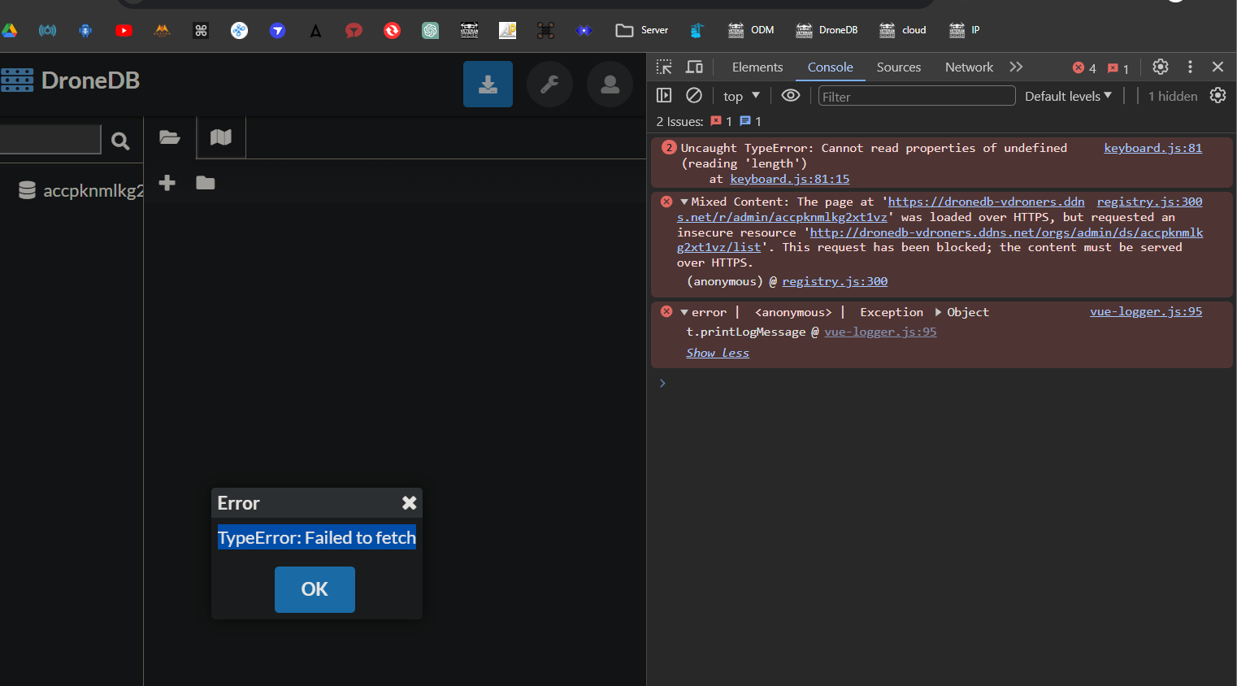Screen dimensions: 1237x686
Task: Click the DroneDB download icon button
Action: (488, 84)
